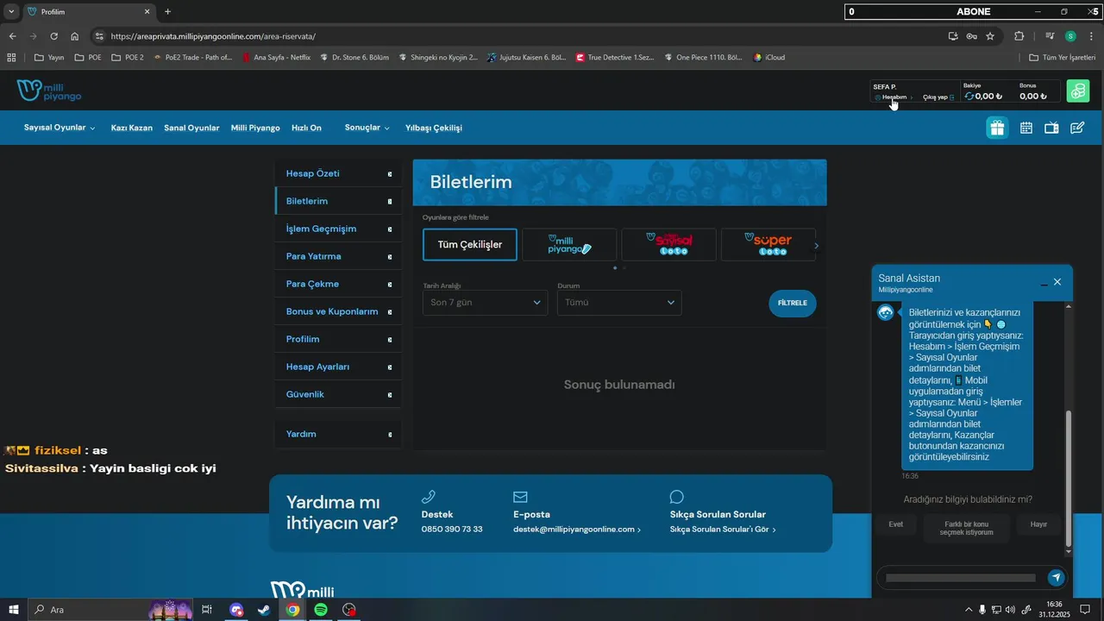Open the Durum Tümü dropdown
Viewport: 1104px width, 621px height.
pyautogui.click(x=619, y=303)
